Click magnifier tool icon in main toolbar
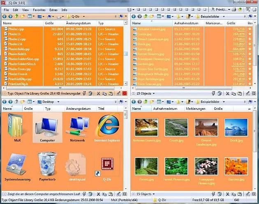259x204 pixels. pos(248,9)
